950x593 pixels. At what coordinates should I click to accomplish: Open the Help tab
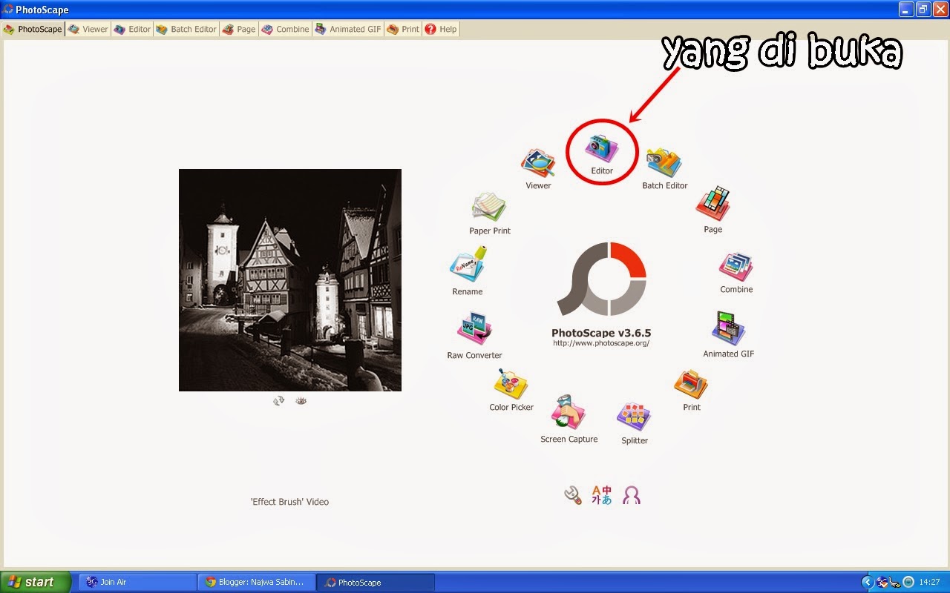coord(441,29)
